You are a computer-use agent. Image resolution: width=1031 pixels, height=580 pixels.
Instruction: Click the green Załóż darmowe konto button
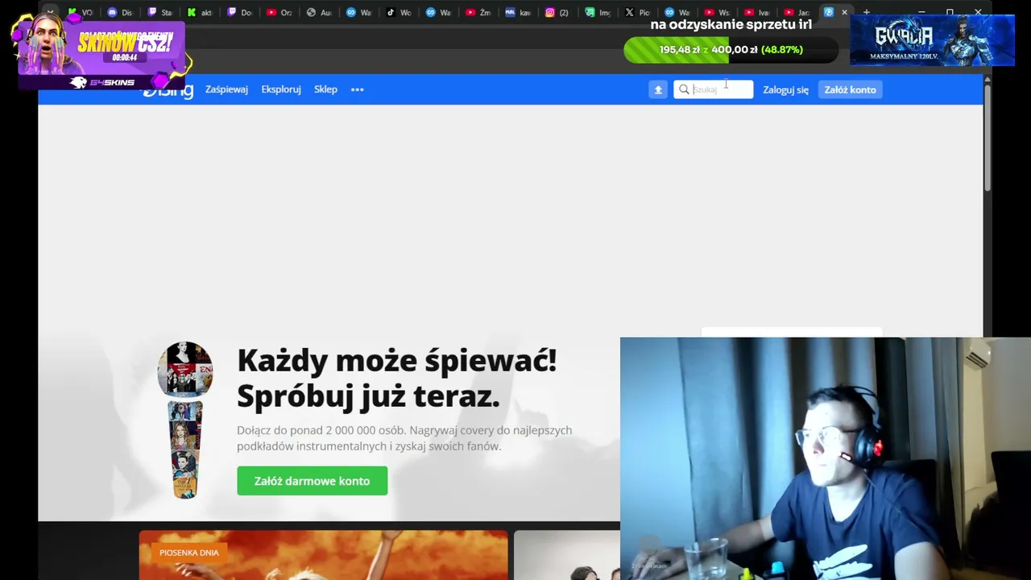pos(312,481)
